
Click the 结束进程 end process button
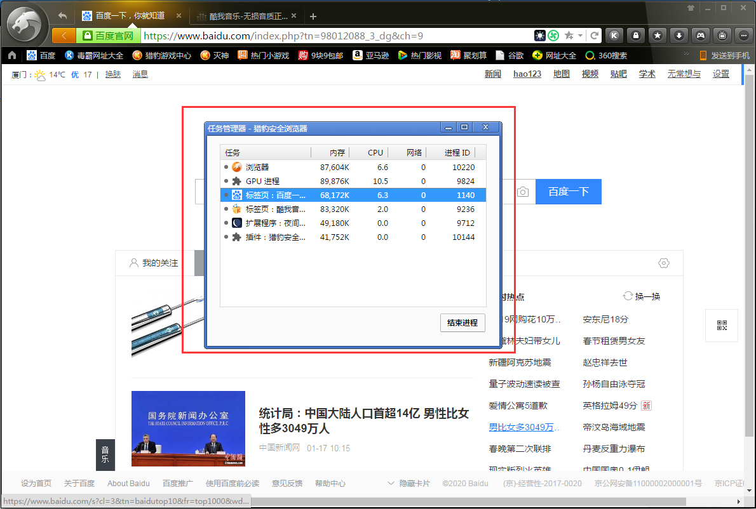pyautogui.click(x=462, y=322)
